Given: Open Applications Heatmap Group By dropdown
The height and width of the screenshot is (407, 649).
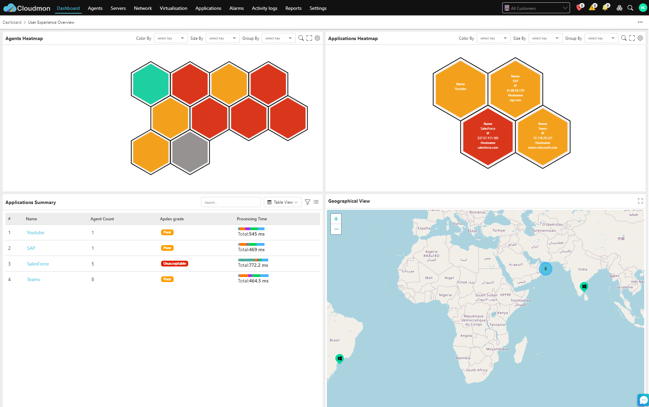Looking at the screenshot, I should pos(602,38).
